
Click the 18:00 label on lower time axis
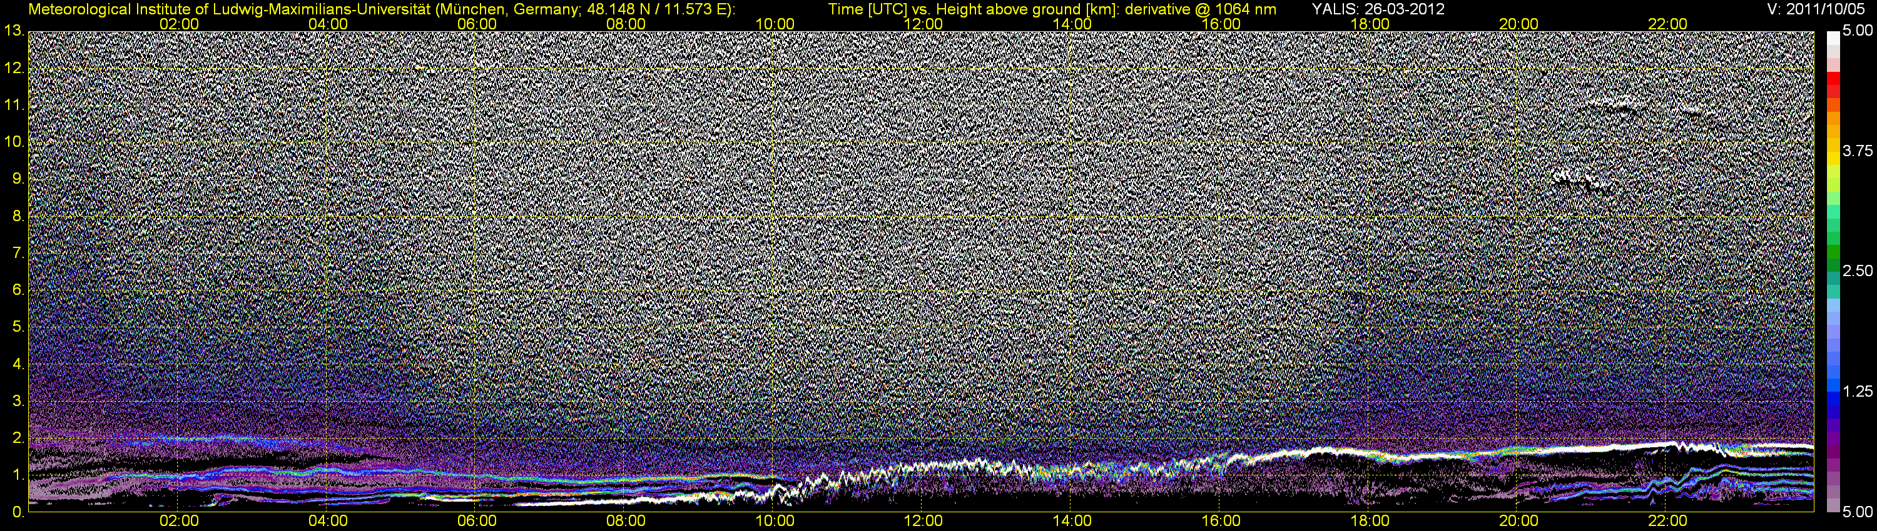click(1370, 522)
